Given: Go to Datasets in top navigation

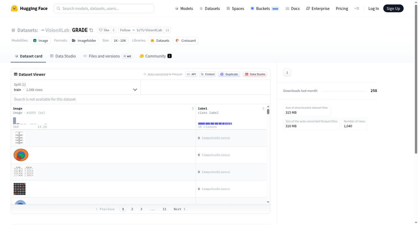Looking at the screenshot, I should click(x=210, y=9).
